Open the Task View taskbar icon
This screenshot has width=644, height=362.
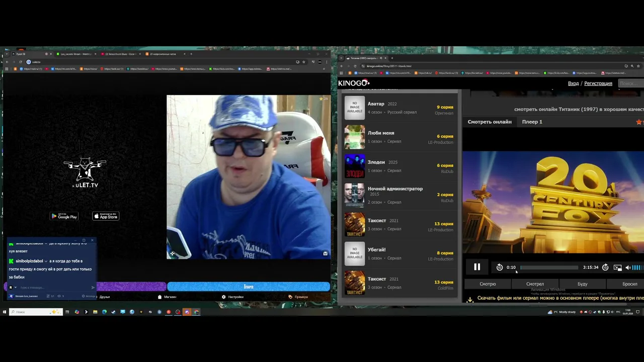[x=67, y=312]
